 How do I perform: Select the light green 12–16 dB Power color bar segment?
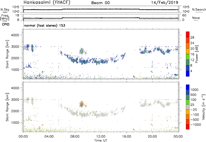tap(188, 57)
